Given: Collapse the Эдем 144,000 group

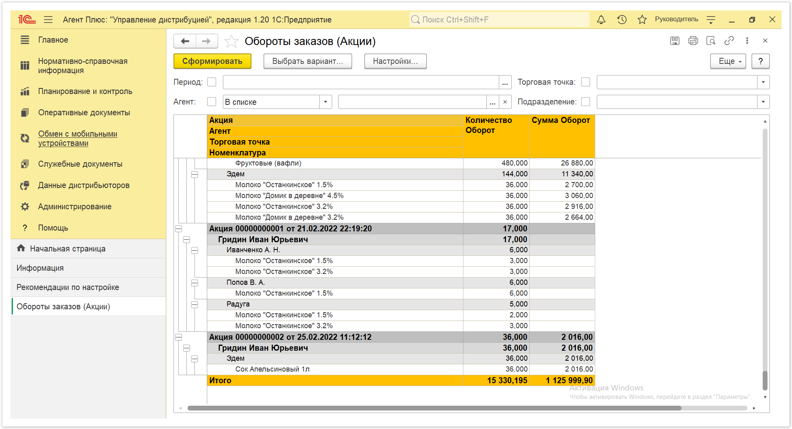Looking at the screenshot, I should (x=195, y=174).
